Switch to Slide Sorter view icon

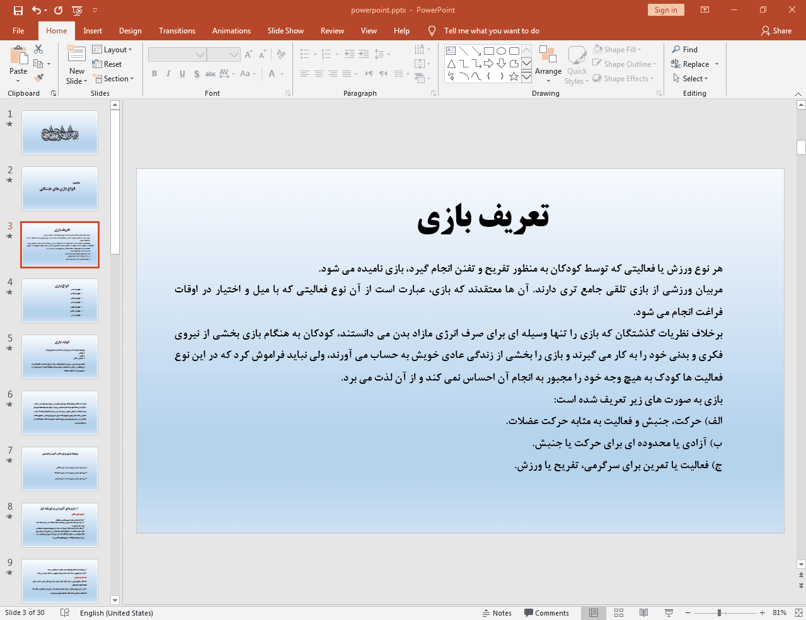click(619, 613)
